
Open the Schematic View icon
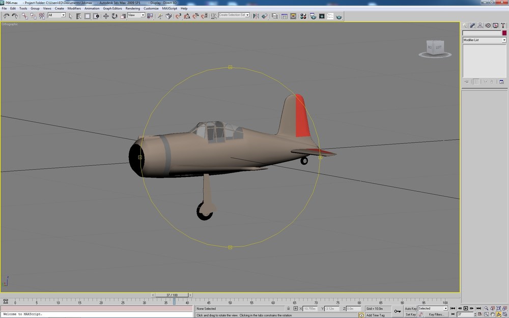coord(293,16)
